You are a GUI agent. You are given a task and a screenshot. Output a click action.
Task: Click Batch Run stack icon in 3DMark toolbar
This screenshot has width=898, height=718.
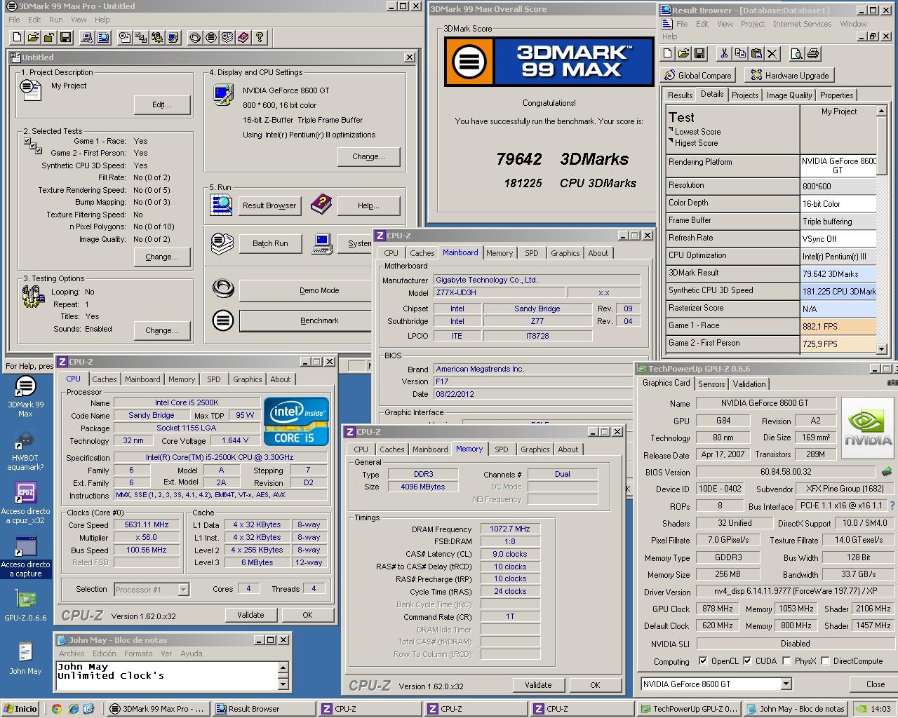(x=227, y=37)
